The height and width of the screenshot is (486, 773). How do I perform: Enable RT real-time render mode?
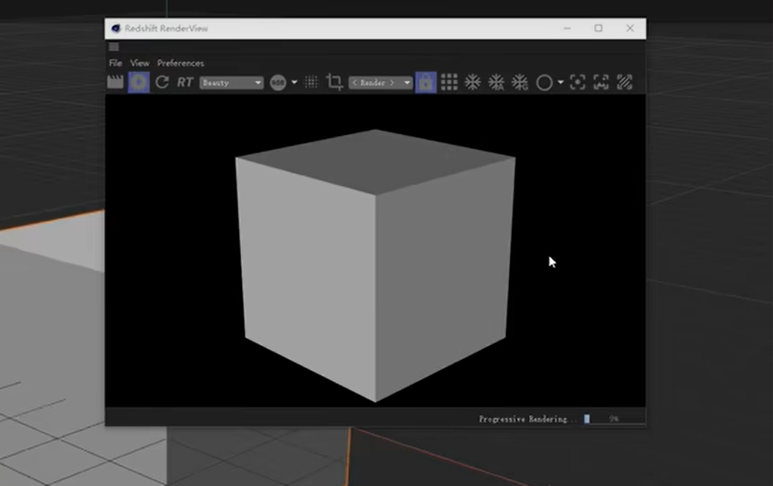coord(185,82)
